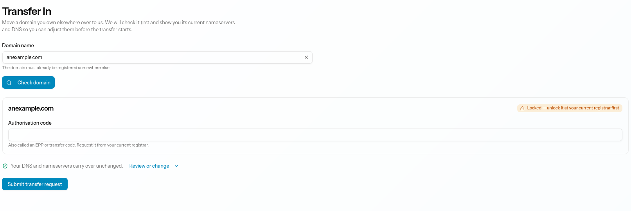The image size is (631, 211).
Task: Click the Transfer In page heading
Action: [27, 11]
